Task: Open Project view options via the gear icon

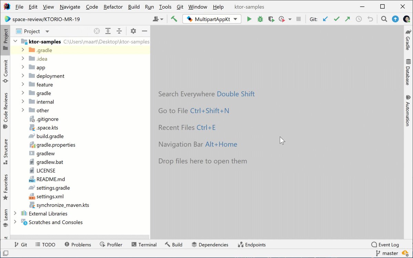Action: click(133, 31)
